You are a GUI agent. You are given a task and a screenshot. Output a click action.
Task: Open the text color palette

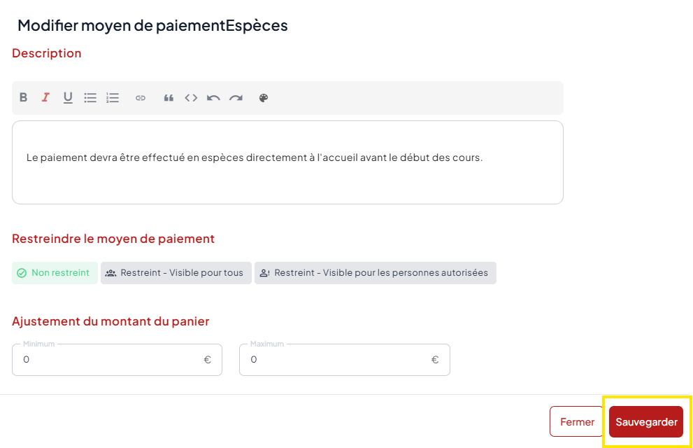tap(264, 98)
